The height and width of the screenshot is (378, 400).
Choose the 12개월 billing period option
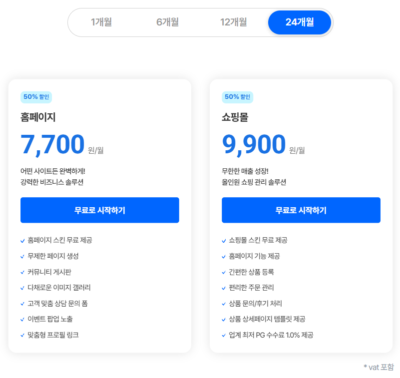pos(233,22)
